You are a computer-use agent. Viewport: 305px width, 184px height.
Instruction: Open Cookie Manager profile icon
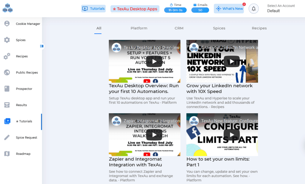click(x=7, y=24)
